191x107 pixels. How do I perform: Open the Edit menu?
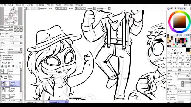click(11, 5)
